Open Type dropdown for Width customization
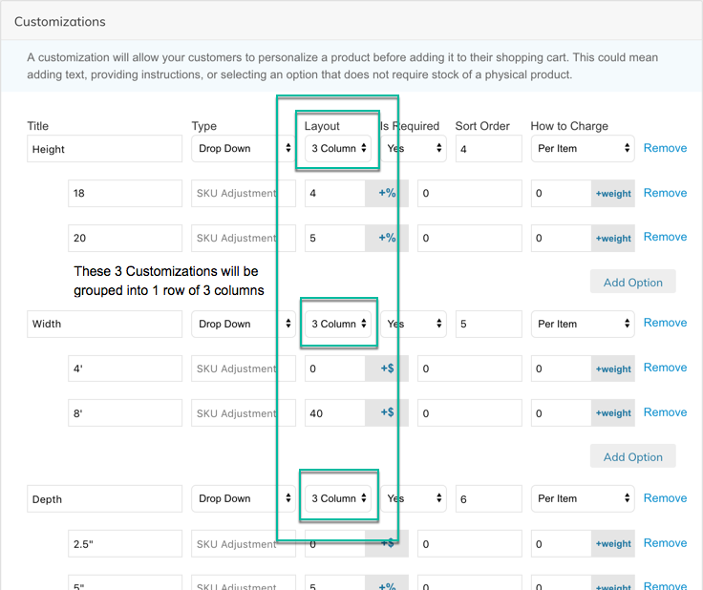The height and width of the screenshot is (590, 703). [243, 324]
